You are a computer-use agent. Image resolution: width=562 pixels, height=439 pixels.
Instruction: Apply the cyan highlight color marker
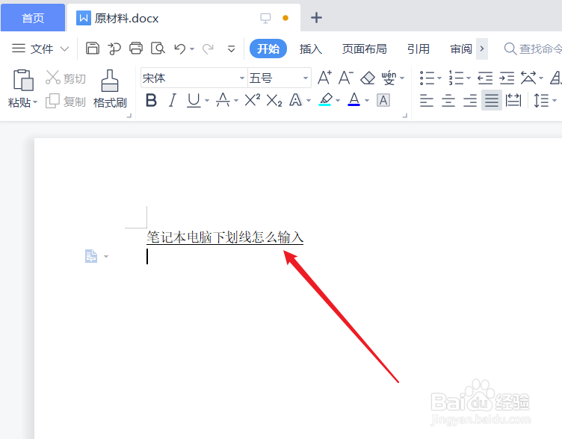click(325, 100)
